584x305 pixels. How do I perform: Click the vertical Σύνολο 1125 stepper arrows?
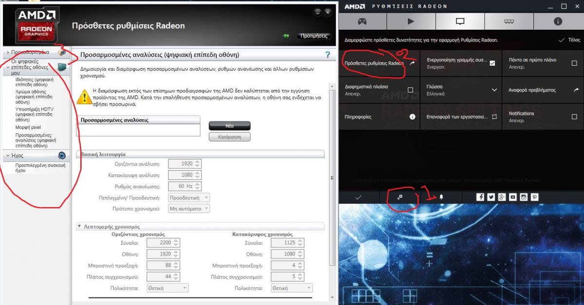[x=301, y=242]
